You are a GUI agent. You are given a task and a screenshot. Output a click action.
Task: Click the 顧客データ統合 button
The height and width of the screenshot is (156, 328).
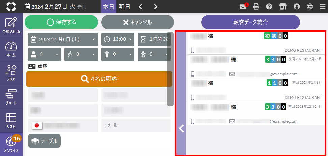(250, 22)
